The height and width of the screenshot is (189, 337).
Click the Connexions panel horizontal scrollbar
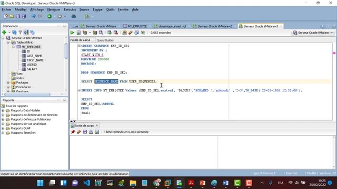click(x=27, y=94)
